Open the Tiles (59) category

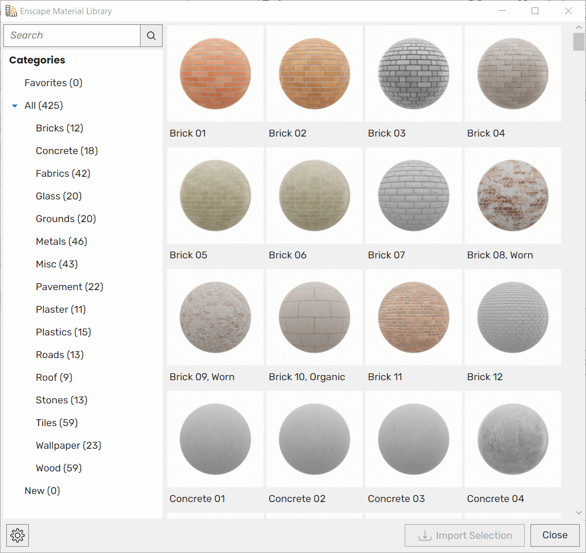57,423
